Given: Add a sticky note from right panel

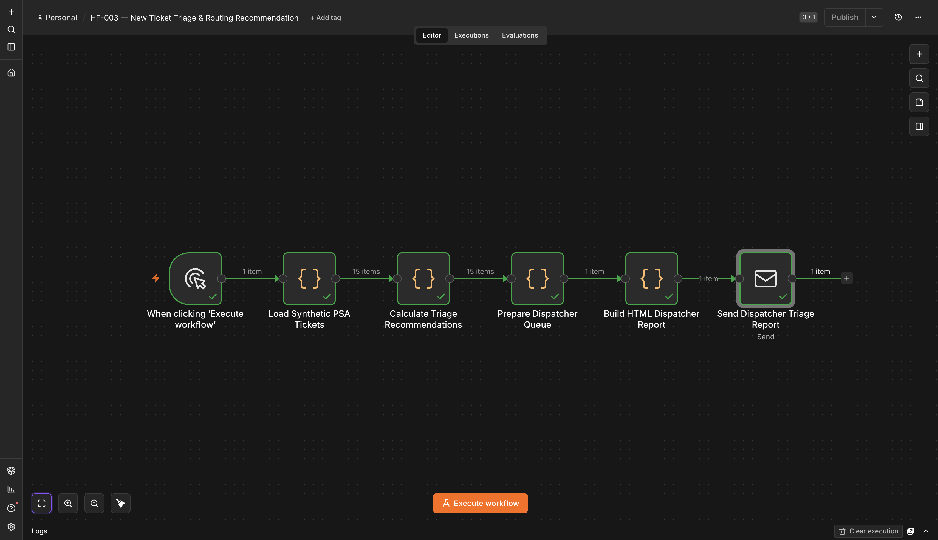Looking at the screenshot, I should click(919, 102).
